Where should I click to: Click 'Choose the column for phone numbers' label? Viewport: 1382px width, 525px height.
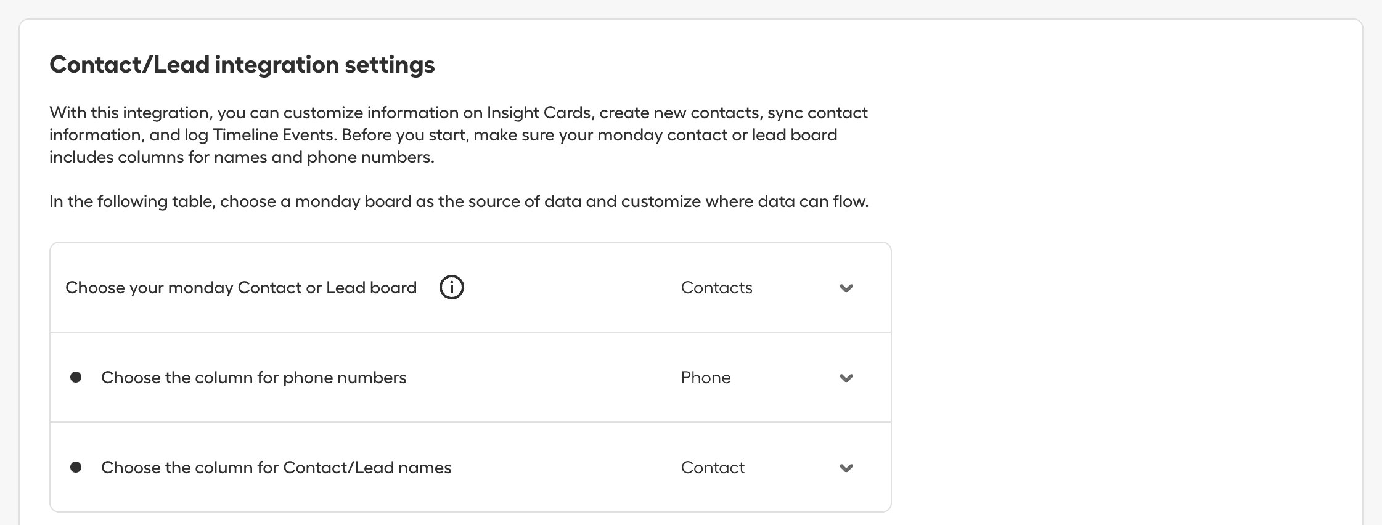(253, 378)
